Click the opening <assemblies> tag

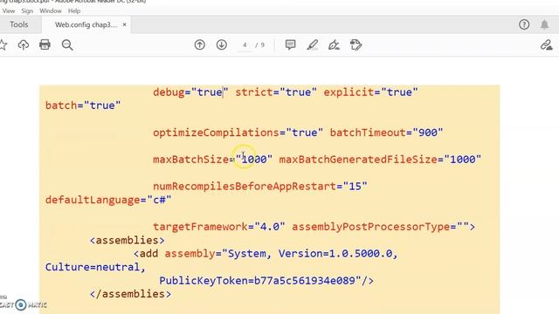(x=128, y=241)
